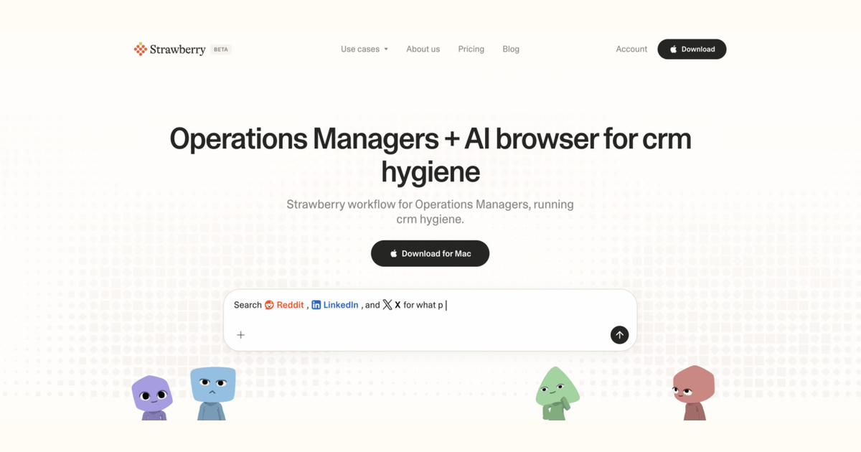Click the plus icon in the prompt box
This screenshot has width=861, height=452.
point(241,334)
